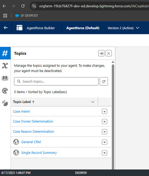Expand the General CRM row actions menu
The height and width of the screenshot is (176, 149).
105,142
